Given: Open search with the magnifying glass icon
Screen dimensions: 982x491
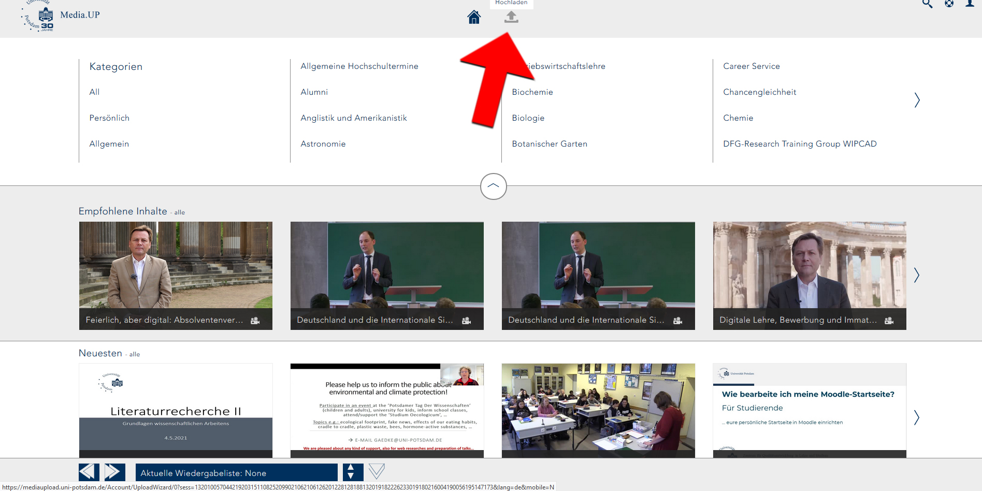Looking at the screenshot, I should (x=927, y=4).
